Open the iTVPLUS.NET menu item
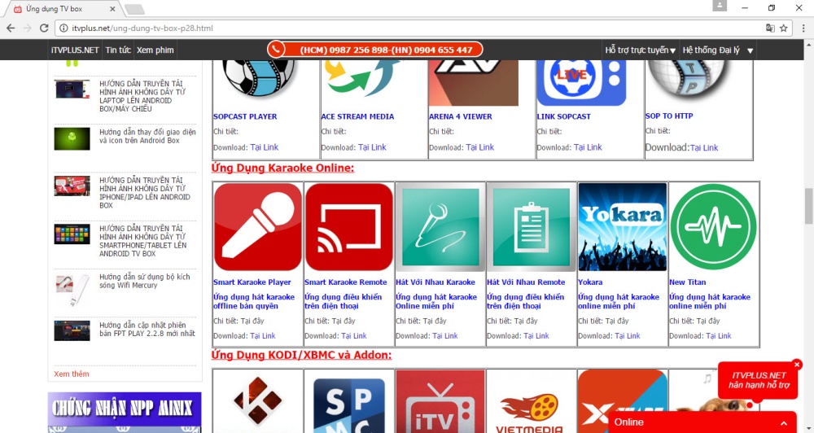814x433 pixels. [75, 50]
